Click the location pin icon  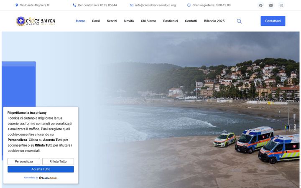tap(17, 5)
